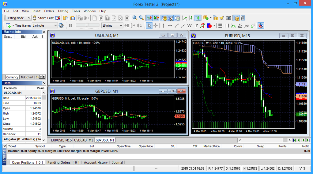Viewport: 313px width, 174px height.
Task: Select the crosshair cursor tool
Action: point(156,25)
